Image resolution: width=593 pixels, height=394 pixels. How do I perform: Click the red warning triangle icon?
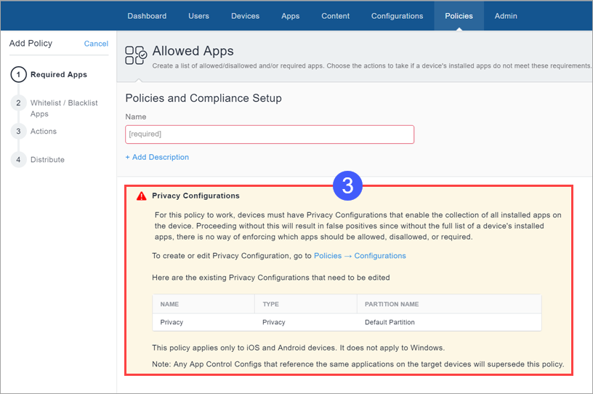point(141,196)
